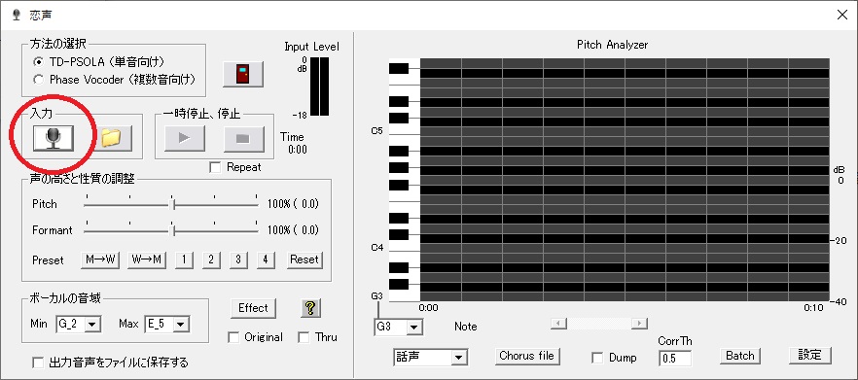Click the Reset preset button
Image resolution: width=858 pixels, height=380 pixels.
(304, 259)
